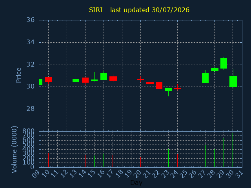Select the day 16 green candle
Viewport: 251px width, 188px height.
[104, 76]
